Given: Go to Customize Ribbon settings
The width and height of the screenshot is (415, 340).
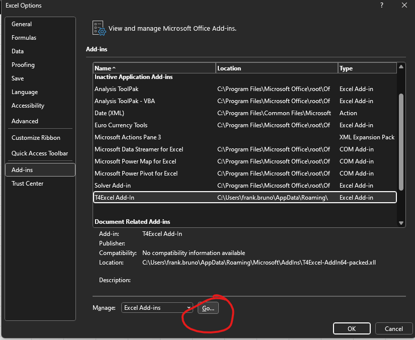Looking at the screenshot, I should [36, 138].
